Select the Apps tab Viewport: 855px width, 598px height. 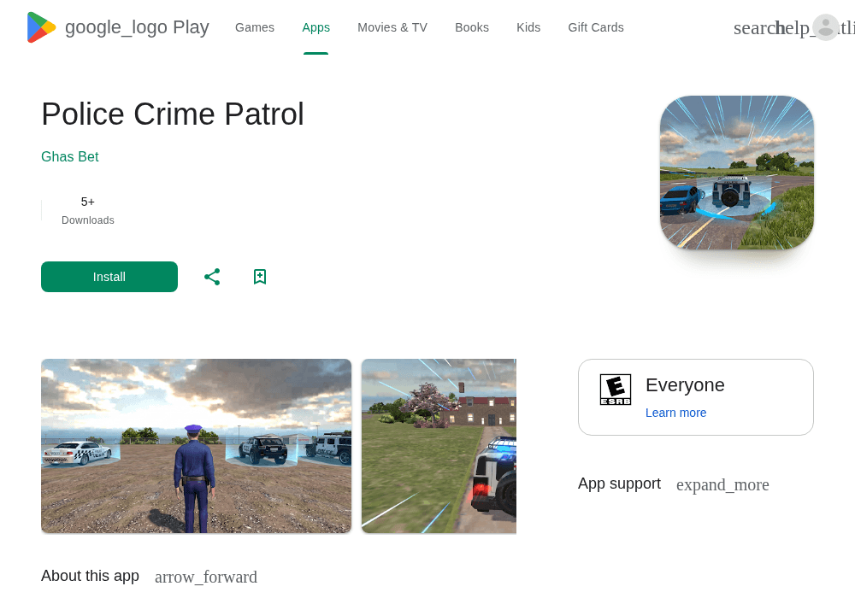tap(316, 27)
